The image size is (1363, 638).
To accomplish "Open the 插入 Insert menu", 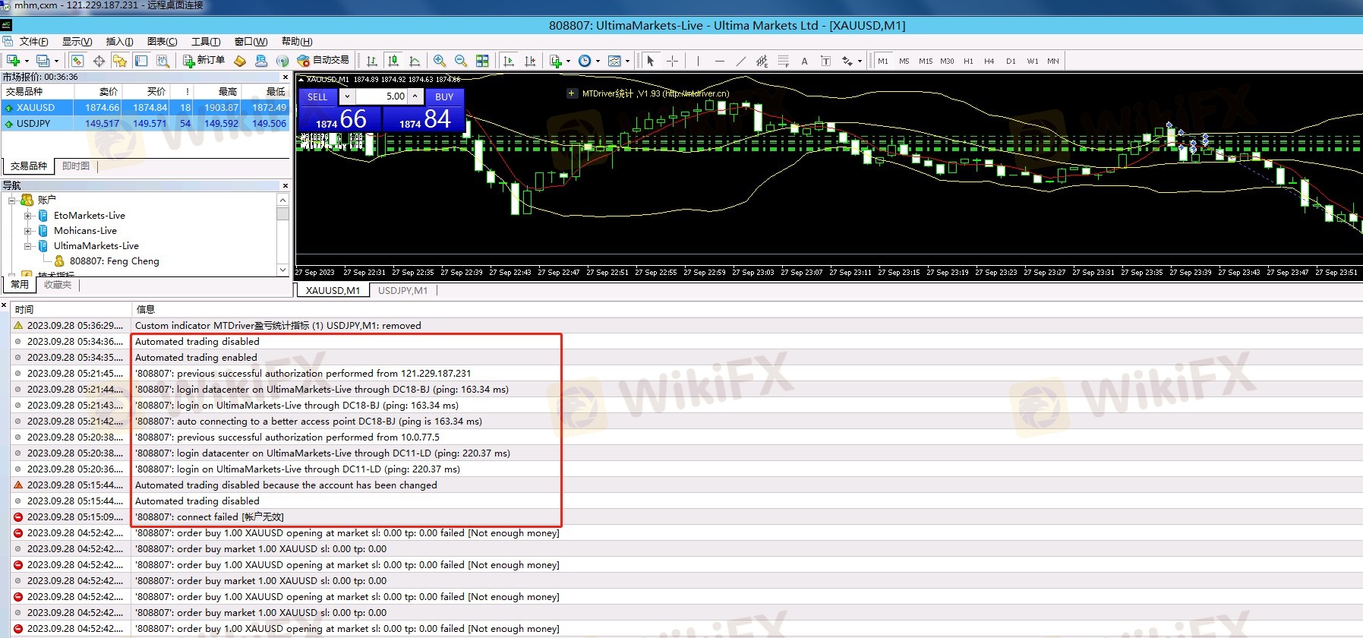I will point(119,42).
